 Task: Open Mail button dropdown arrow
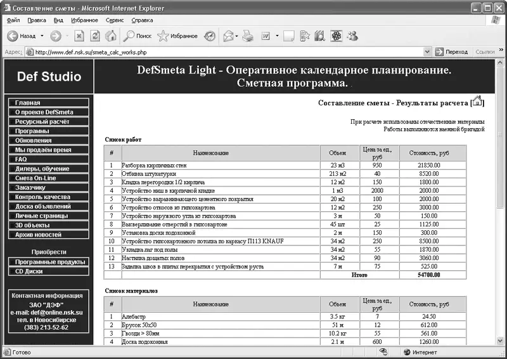point(237,36)
